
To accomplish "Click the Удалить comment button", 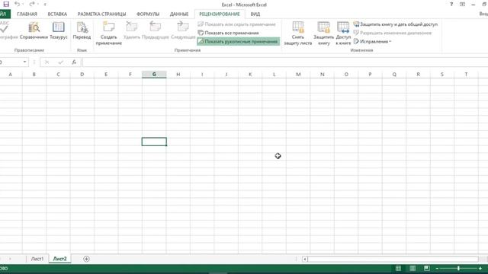I will tap(132, 30).
